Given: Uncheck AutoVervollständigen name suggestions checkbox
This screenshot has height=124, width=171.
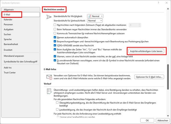Looking at the screenshot, I should pos(55,49).
